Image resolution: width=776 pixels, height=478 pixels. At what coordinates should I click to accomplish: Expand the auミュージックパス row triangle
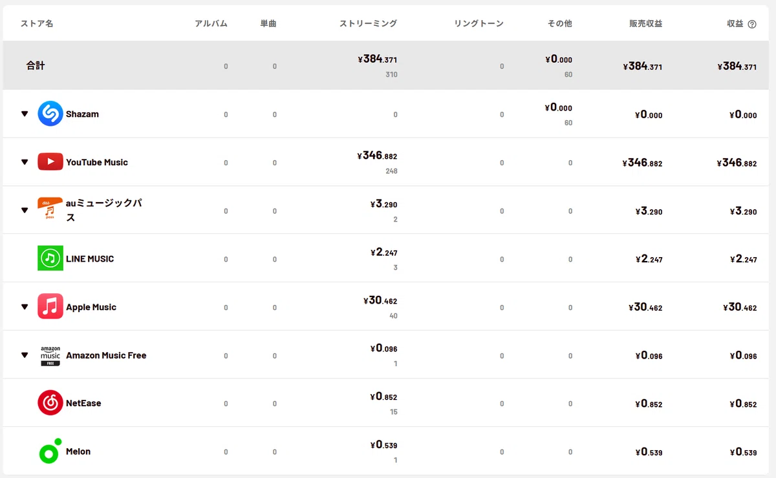25,211
